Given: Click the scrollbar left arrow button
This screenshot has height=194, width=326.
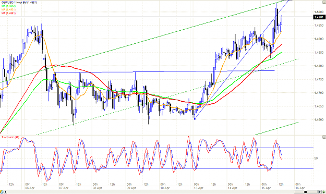Looking at the screenshot, I should tap(5, 192).
